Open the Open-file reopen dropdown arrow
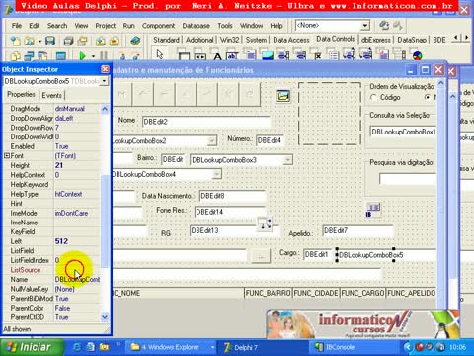The width and height of the screenshot is (474, 356). coord(39,41)
